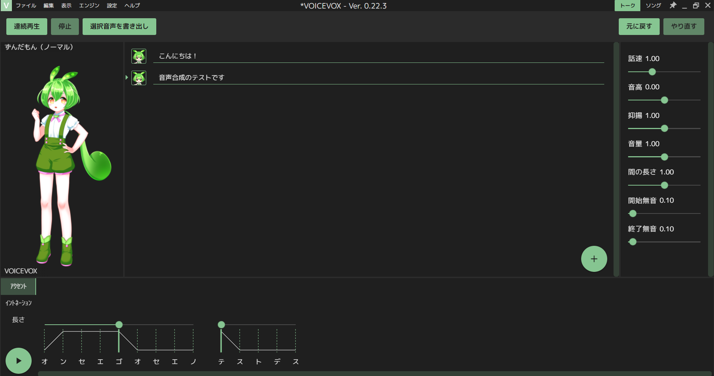Viewport: 714px width, 376px height.
Task: Click the VOICEVOX app logo icon
Action: (6, 6)
